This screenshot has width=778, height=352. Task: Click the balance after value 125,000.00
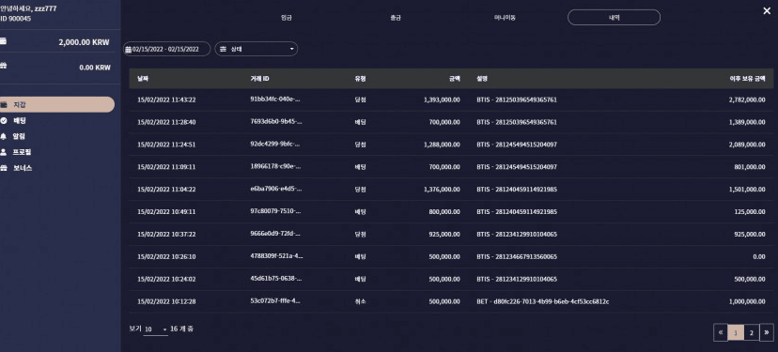(x=750, y=212)
